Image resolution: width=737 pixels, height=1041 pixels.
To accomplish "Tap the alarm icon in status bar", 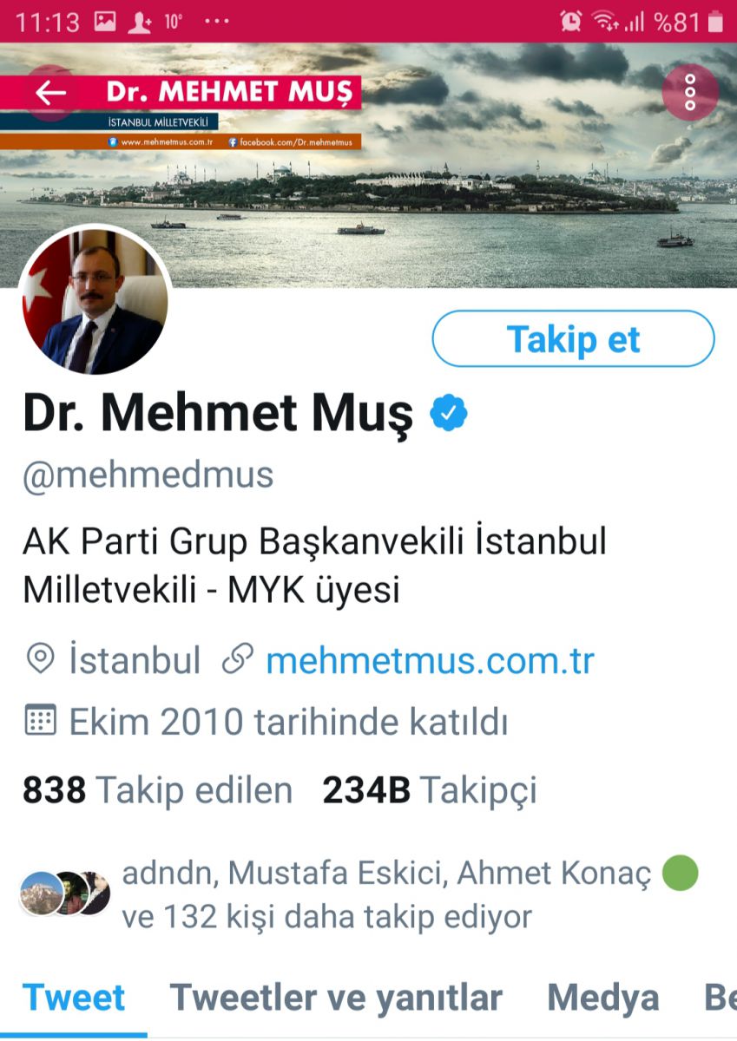I will [x=570, y=22].
